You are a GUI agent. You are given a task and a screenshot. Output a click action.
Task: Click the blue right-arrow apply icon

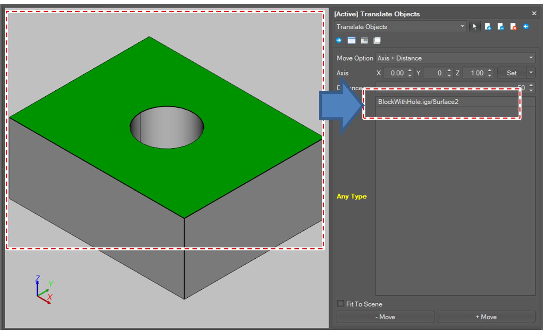pos(339,40)
